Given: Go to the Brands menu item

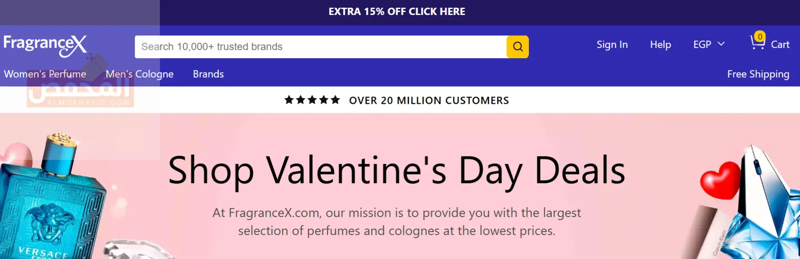Looking at the screenshot, I should tap(208, 74).
